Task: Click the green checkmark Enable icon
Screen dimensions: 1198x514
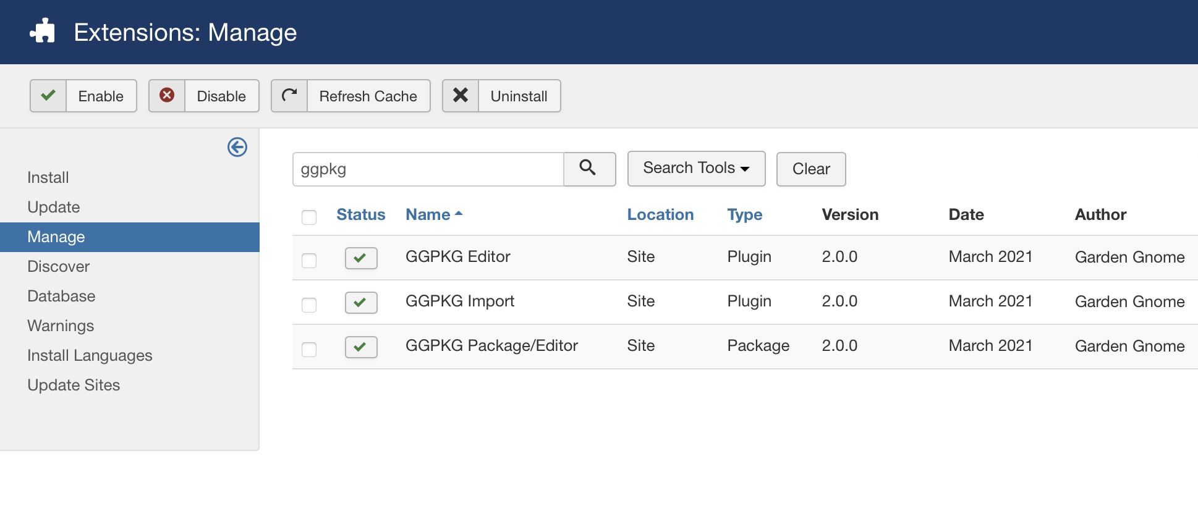Action: coord(48,96)
